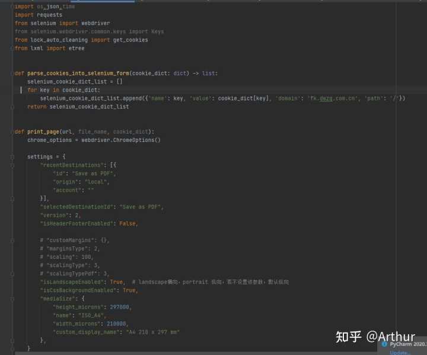The image size is (427, 355).
Task: Click the '"id": "Save as PDF"' entry
Action: 84,173
